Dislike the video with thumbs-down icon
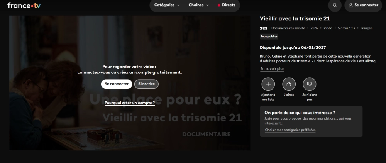Screen dimensions: 386x163 310,84
